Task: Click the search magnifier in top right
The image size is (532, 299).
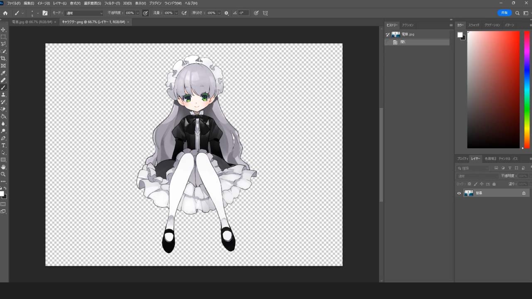Action: [517, 13]
